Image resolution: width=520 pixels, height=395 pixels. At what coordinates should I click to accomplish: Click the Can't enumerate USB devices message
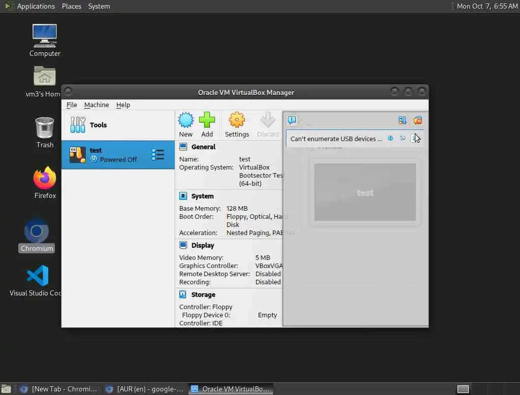click(336, 139)
